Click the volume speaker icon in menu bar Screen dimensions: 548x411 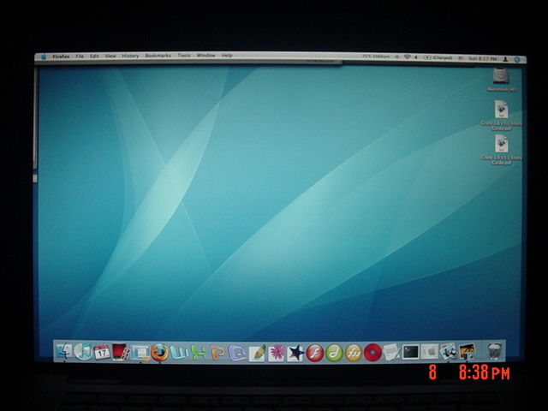click(x=416, y=57)
